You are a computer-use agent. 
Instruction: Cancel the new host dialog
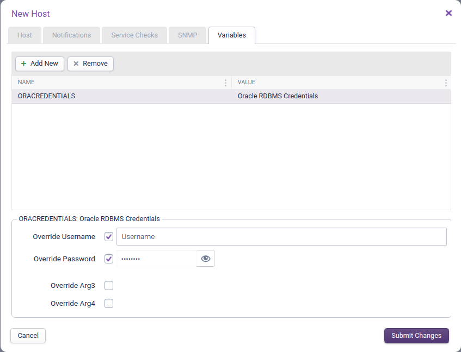pos(28,336)
